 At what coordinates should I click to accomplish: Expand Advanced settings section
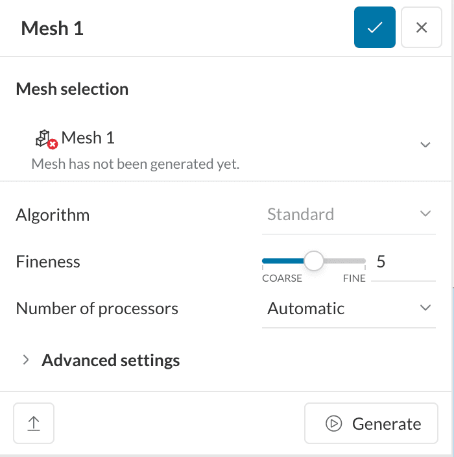pos(26,360)
